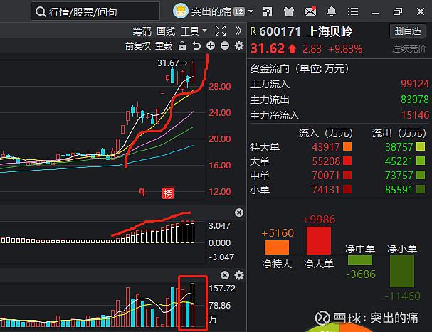Expand the 工具 dropdown triangle

pos(204,31)
